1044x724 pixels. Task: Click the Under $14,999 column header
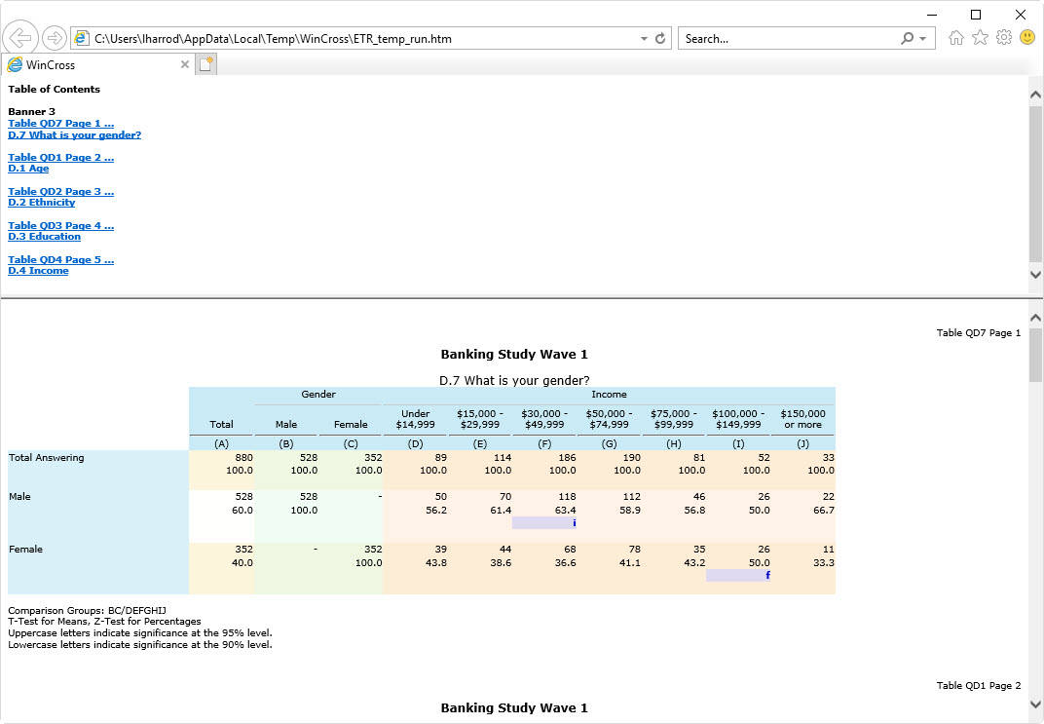pos(416,419)
